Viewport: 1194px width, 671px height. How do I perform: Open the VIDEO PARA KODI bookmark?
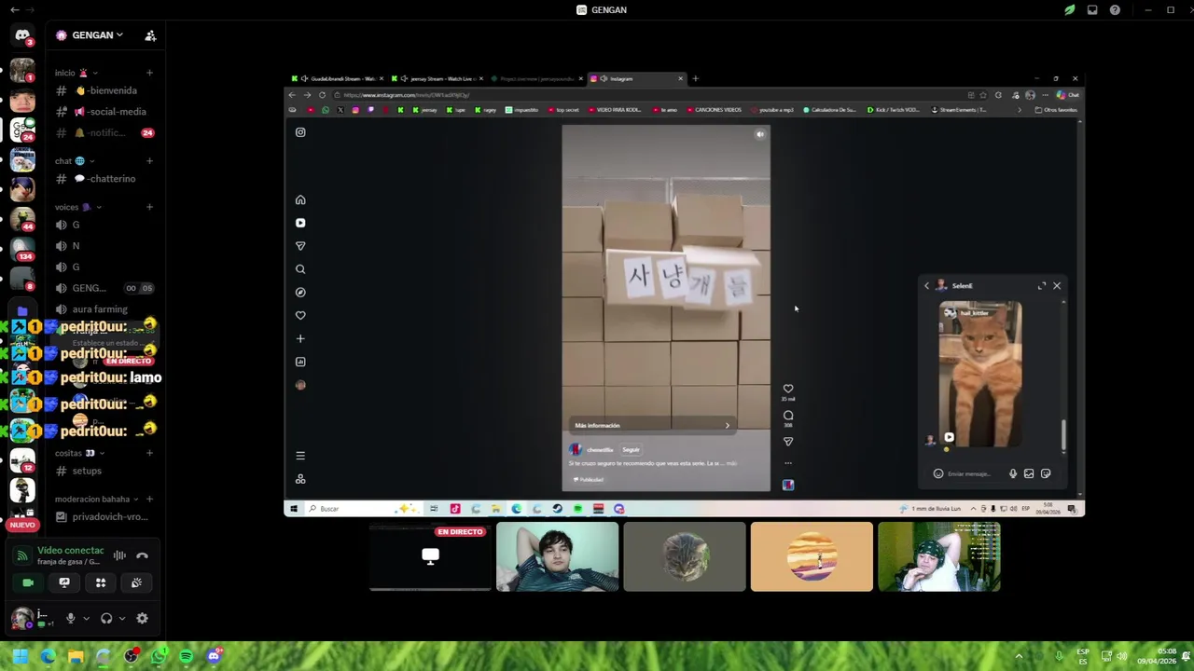[x=614, y=110]
